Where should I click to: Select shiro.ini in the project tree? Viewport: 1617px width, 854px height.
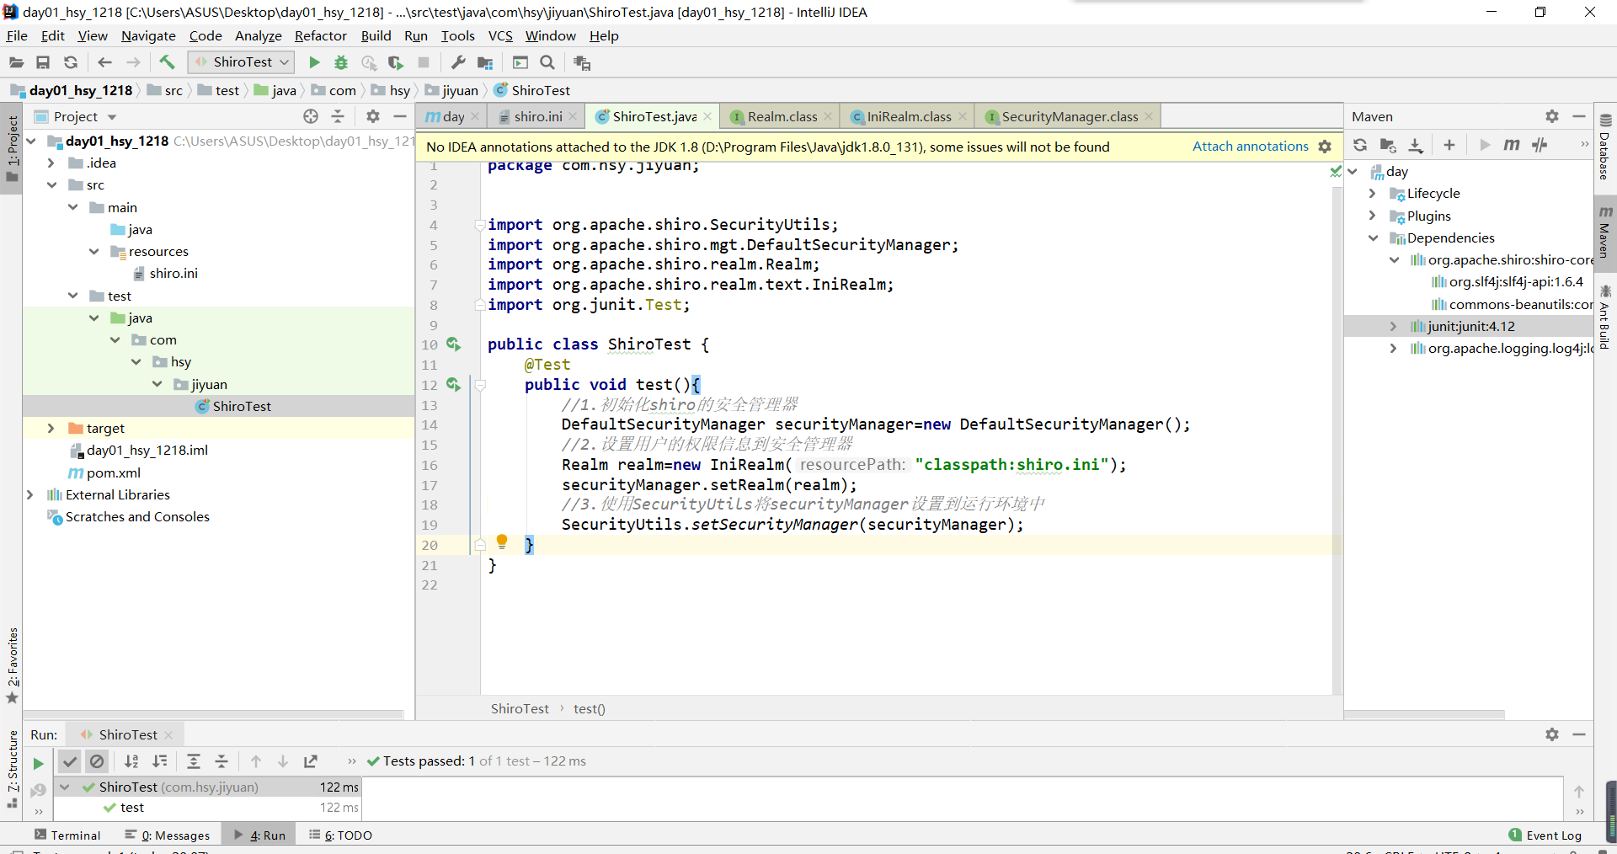point(173,274)
